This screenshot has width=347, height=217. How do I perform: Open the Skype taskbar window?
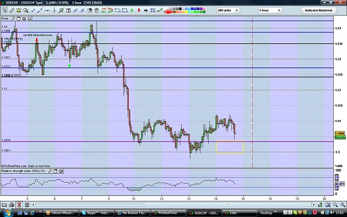tap(96, 213)
